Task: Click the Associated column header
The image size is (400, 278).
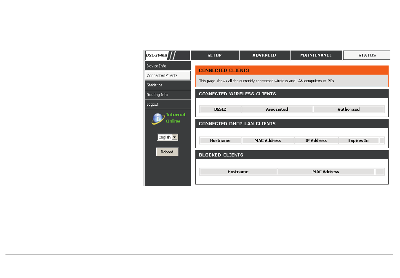Action: (x=277, y=109)
